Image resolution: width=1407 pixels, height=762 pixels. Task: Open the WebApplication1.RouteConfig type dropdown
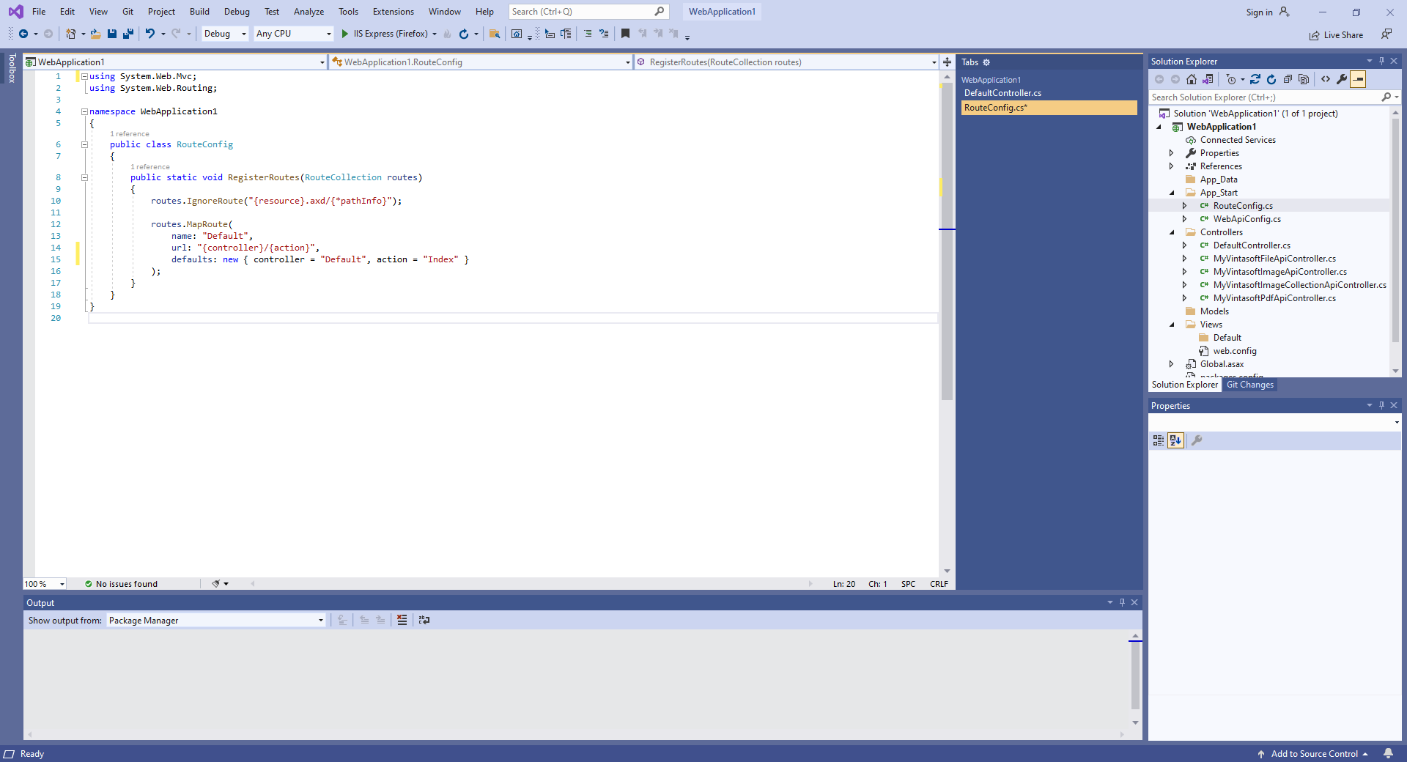[481, 62]
